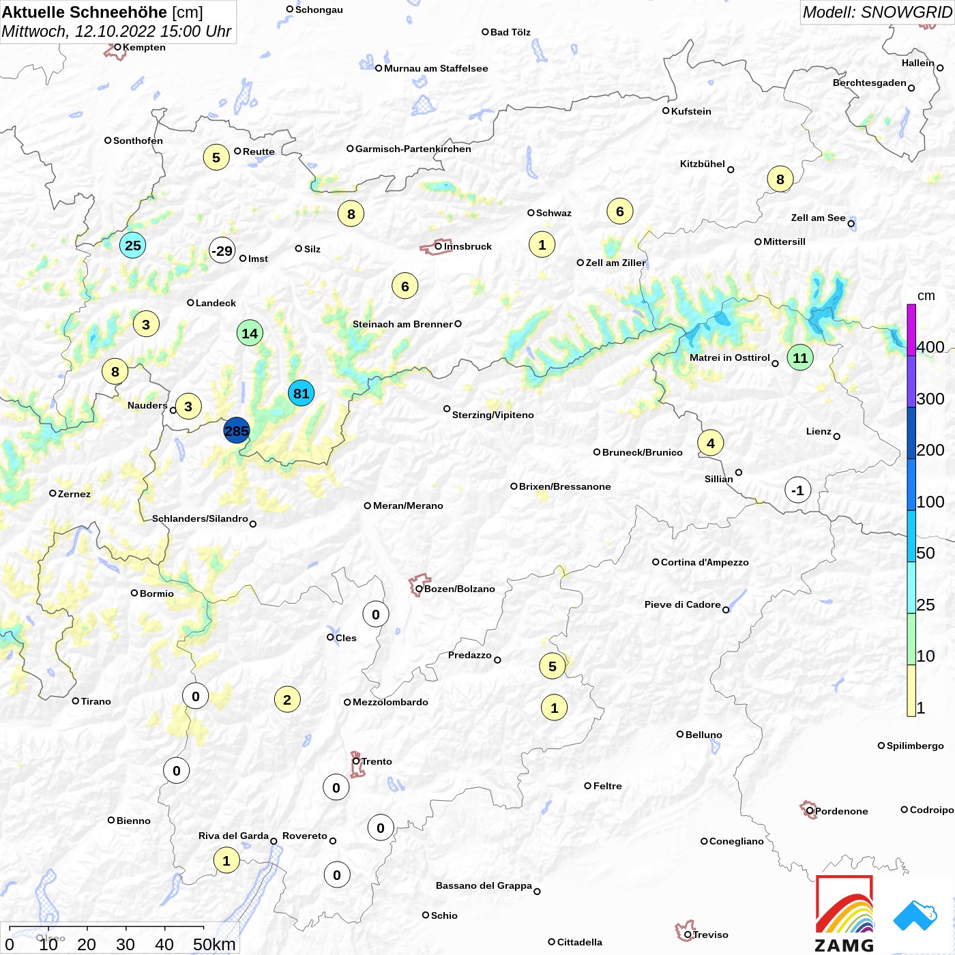Viewport: 955px width, 955px height.
Task: Click the date 'Mittwoch, 12.10.2022 15:00 Uhr'
Action: point(117,31)
